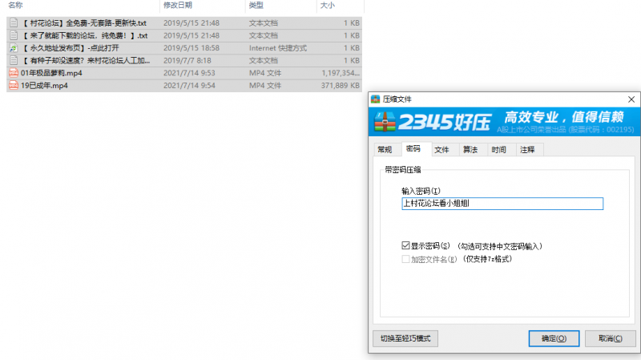The height and width of the screenshot is (360, 641).
Task: Click the icon of the 371,889 KB MP4
Action: click(x=13, y=85)
